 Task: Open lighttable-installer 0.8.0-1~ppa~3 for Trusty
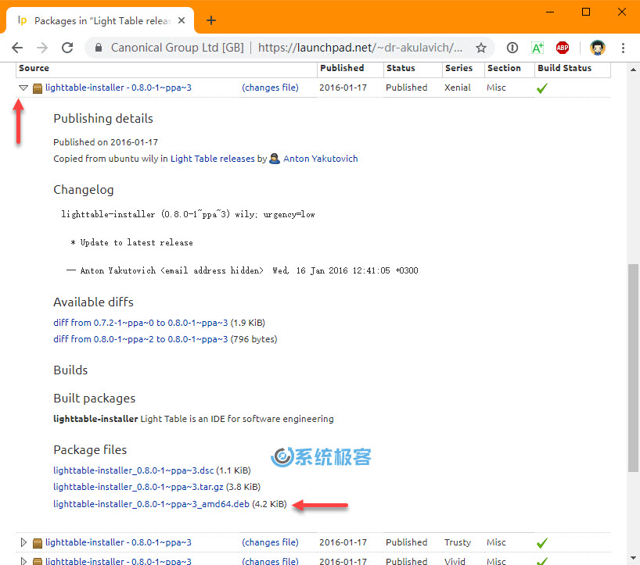pyautogui.click(x=118, y=542)
